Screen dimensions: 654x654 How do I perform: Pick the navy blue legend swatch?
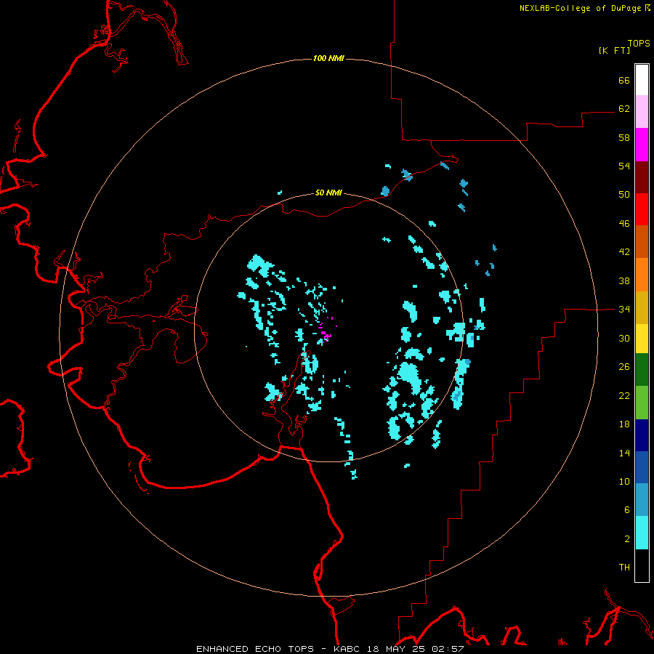(x=642, y=435)
